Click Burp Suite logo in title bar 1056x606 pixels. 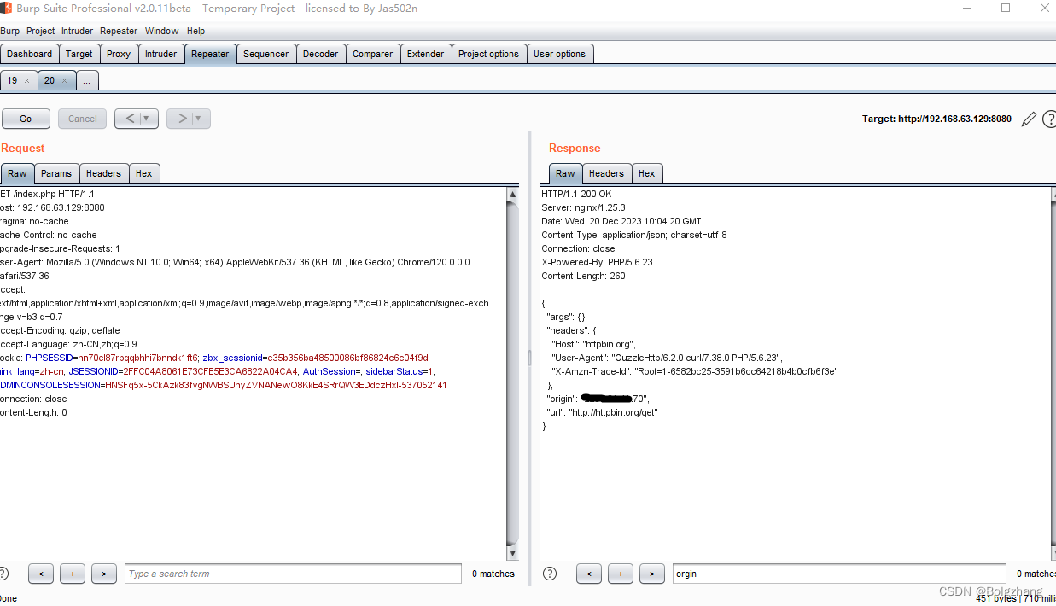point(6,8)
